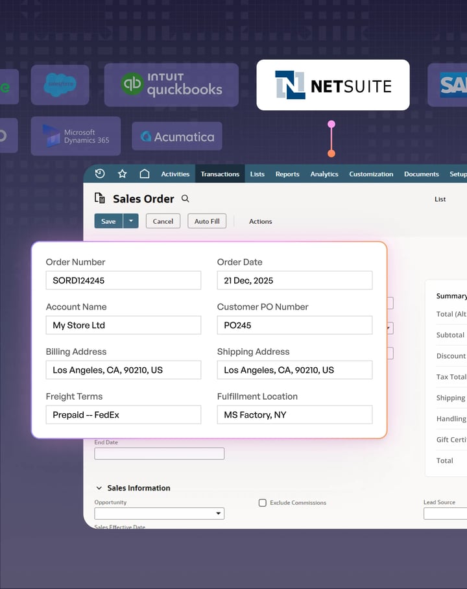Pick the Microsoft Dynamics 365 tile
The image size is (467, 589).
pos(76,136)
